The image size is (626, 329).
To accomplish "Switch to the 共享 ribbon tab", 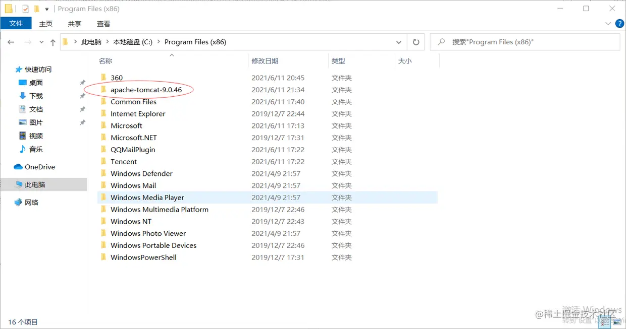I will pos(75,24).
